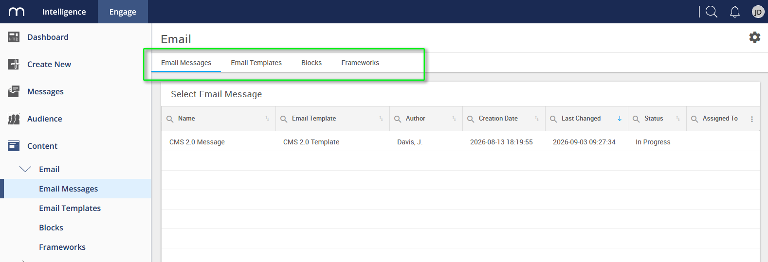Open the CMS 2.0 Message row
768x262 pixels.
pos(460,142)
